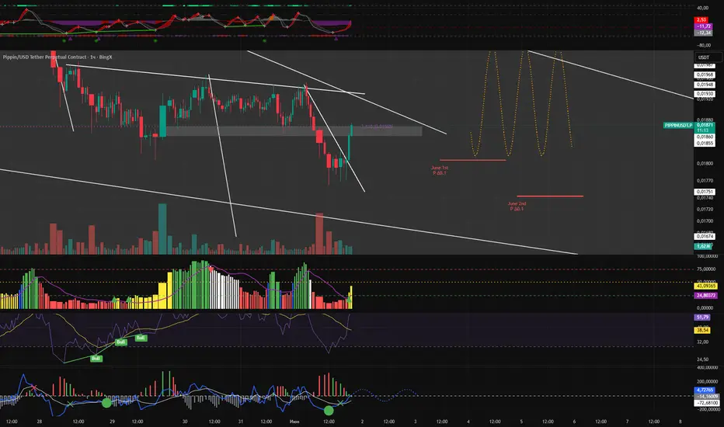Click the 0,01674 price label
The height and width of the screenshot is (427, 724).
point(705,236)
